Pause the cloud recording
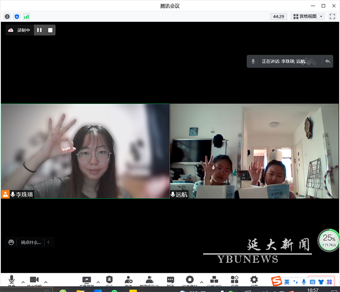340x292 pixels. tap(39, 30)
